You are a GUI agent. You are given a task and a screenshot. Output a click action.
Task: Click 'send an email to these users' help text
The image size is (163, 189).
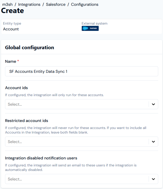click(x=71, y=167)
